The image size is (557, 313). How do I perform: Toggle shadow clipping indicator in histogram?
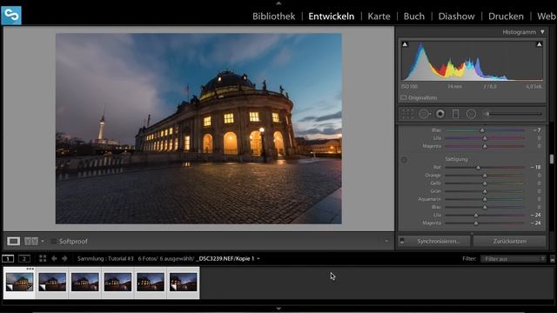(405, 44)
